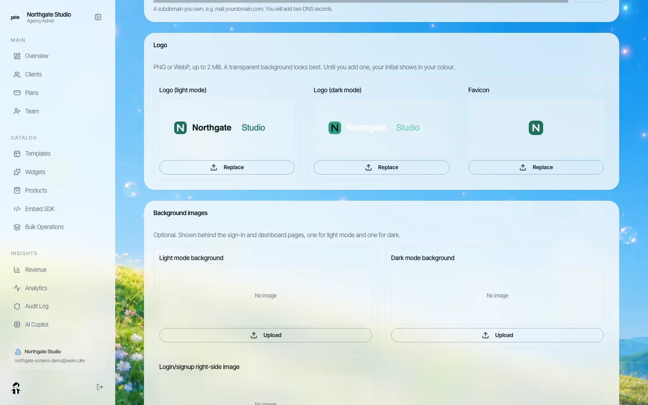Click the Plans card icon
The image size is (648, 405).
[17, 93]
